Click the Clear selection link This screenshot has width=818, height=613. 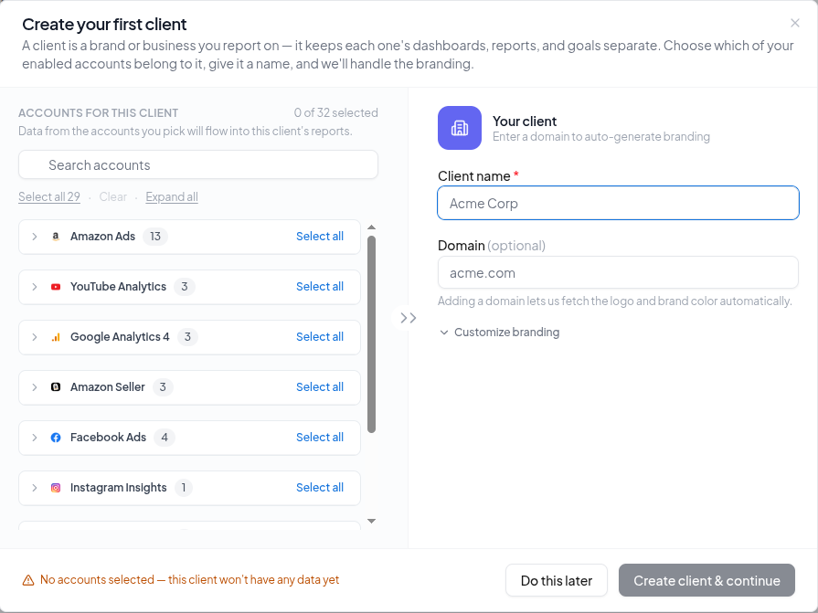112,196
